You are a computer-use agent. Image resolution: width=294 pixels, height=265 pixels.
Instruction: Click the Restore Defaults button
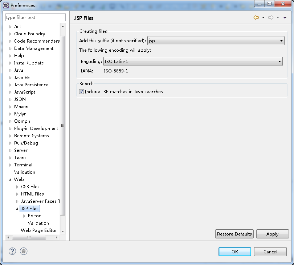234,234
